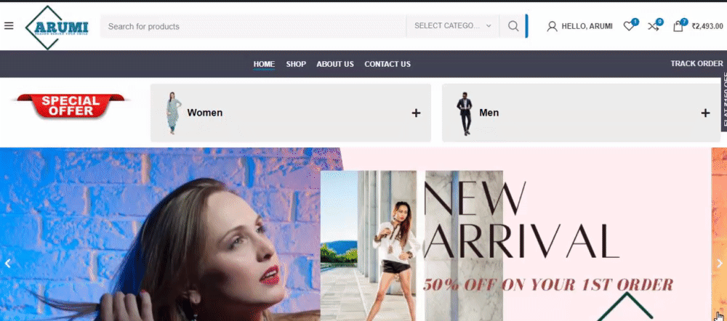Click the Hello, Arumi account link

[x=587, y=26]
